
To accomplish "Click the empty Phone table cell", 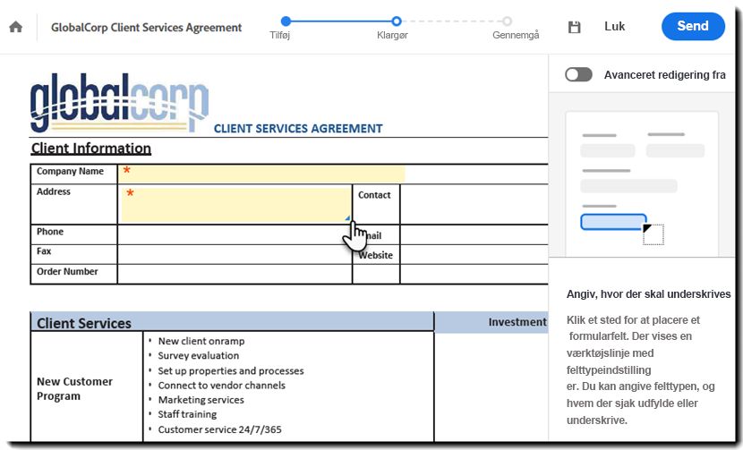I will (x=235, y=234).
